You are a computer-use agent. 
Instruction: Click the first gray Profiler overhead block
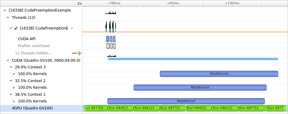pos(108,46)
